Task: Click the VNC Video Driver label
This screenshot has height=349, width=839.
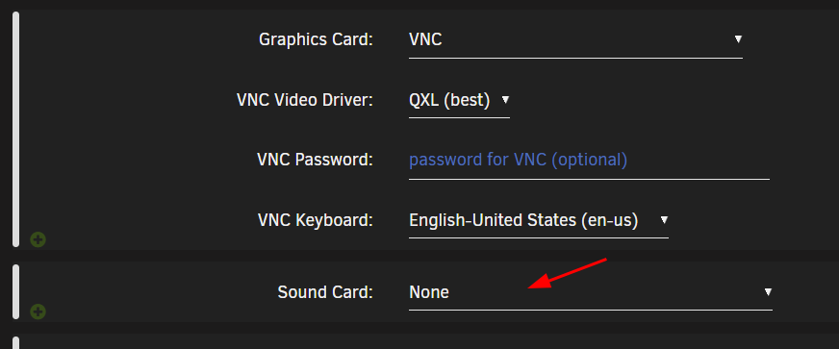Action: [304, 100]
